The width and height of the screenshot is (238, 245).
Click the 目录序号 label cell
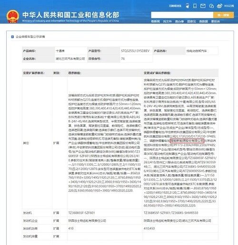(x=104, y=59)
